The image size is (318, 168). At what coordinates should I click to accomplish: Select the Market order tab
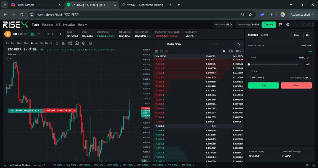tap(253, 35)
